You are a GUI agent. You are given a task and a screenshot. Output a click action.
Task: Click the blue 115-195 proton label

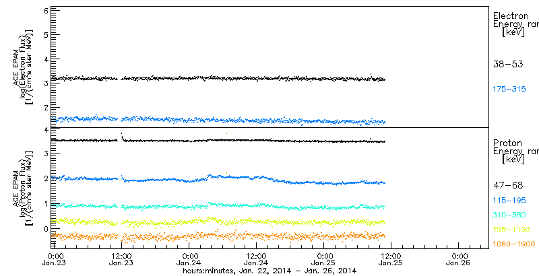tap(509, 201)
